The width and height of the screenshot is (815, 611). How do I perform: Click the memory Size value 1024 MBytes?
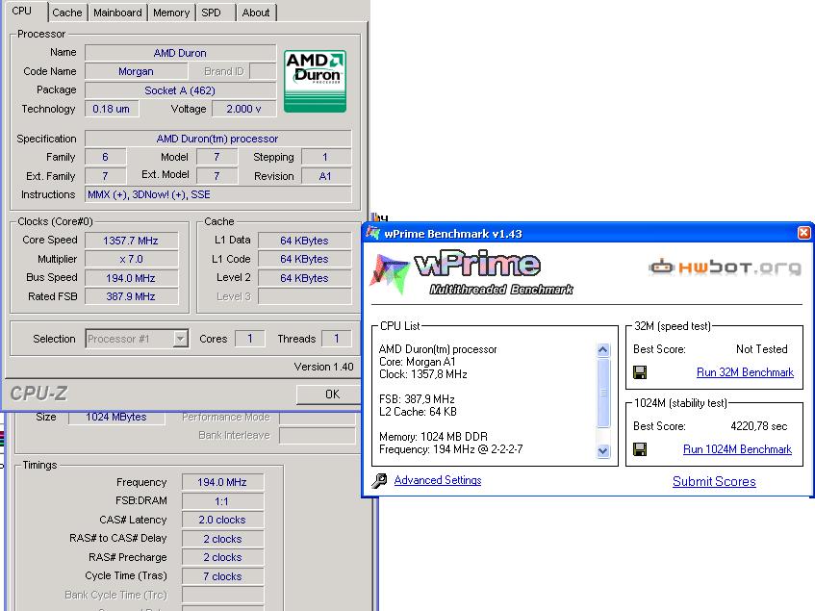[116, 418]
